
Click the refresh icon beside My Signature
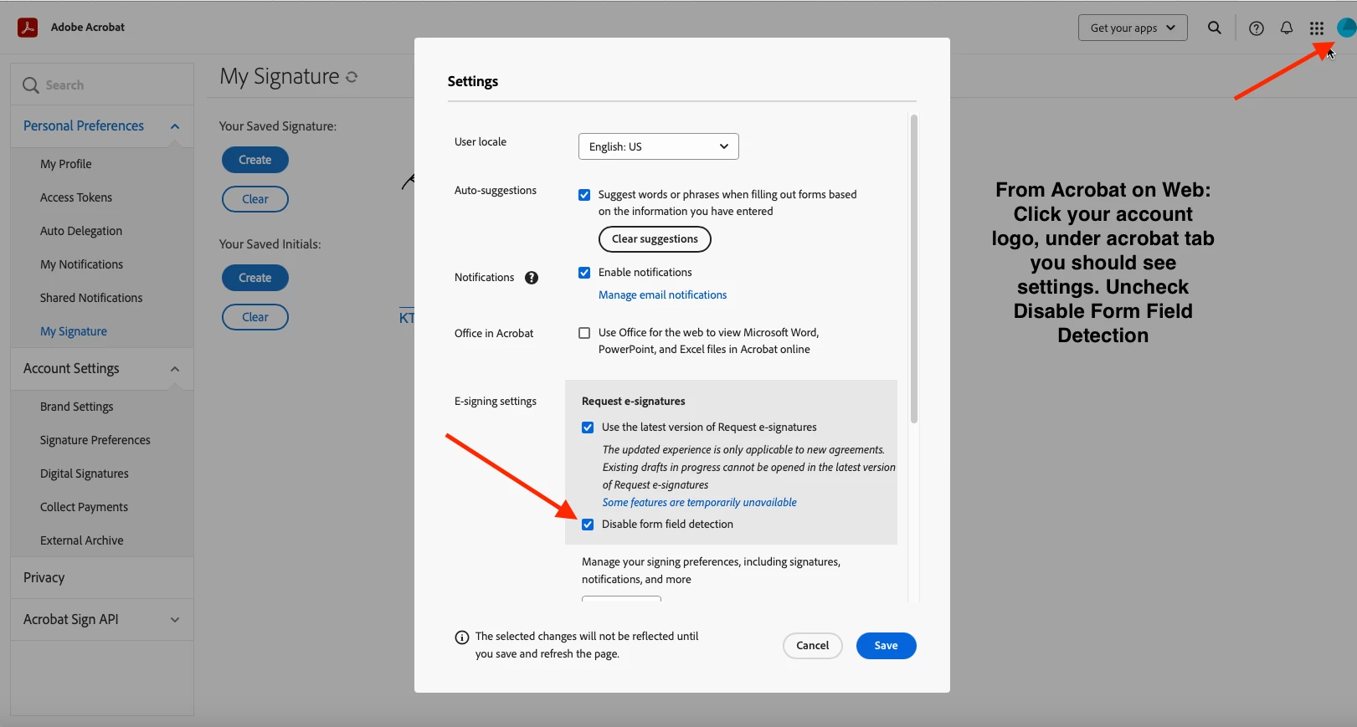(352, 77)
